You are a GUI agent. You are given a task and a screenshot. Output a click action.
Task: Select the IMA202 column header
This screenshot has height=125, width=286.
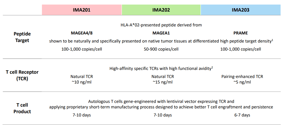161,10
